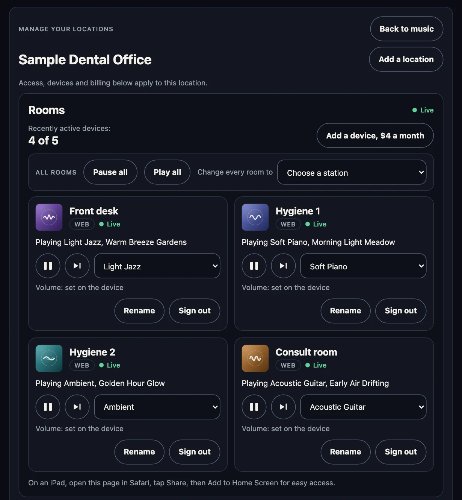Viewport: 462px width, 500px height.
Task: Click 'Access, devices and billing' description text
Action: pyautogui.click(x=113, y=83)
